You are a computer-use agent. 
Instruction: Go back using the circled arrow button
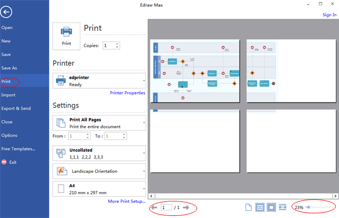coord(6,12)
